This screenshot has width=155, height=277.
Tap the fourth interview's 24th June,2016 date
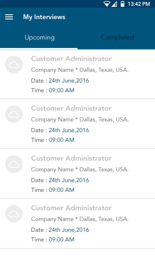click(69, 230)
